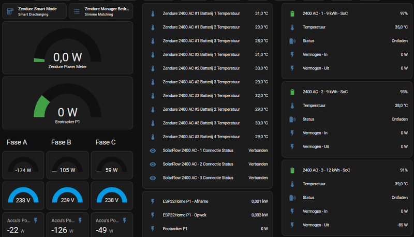
Task: Click Ontladen status in 2400 AC - 3 card
Action: pos(400,198)
